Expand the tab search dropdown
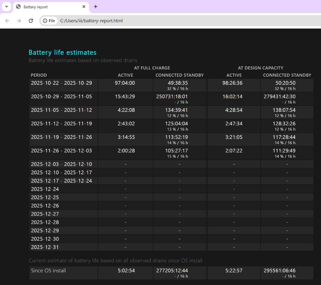The image size is (321, 285). (6, 7)
